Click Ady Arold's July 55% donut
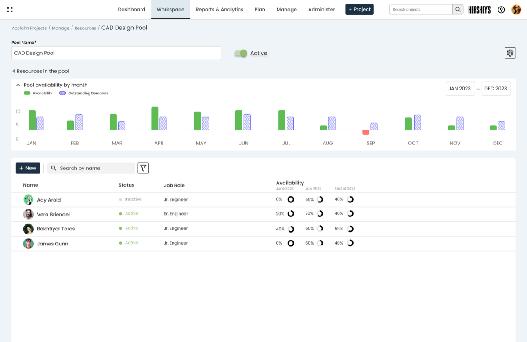Screen dimensions: 527x342 tap(320, 199)
